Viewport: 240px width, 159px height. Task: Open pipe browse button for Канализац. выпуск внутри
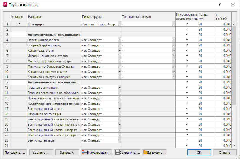coord(119,72)
